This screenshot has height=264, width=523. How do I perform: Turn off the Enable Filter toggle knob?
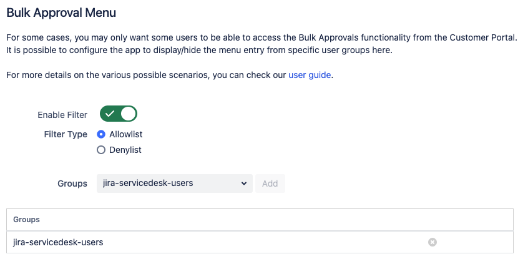[128, 114]
